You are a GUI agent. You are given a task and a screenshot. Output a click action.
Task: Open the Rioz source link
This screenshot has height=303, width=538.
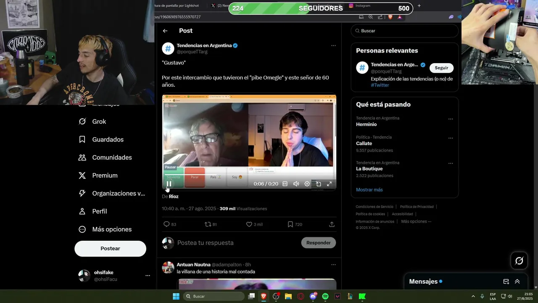coord(174,197)
